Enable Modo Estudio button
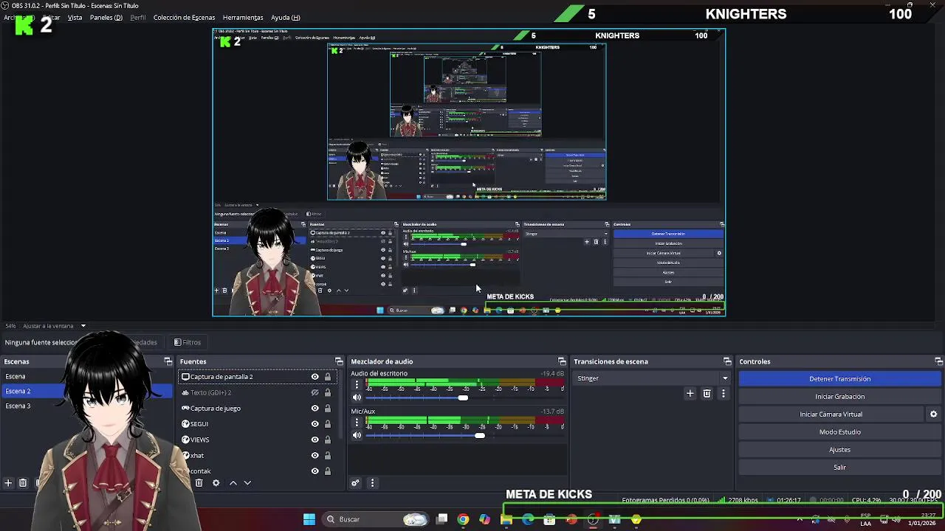 click(x=839, y=432)
